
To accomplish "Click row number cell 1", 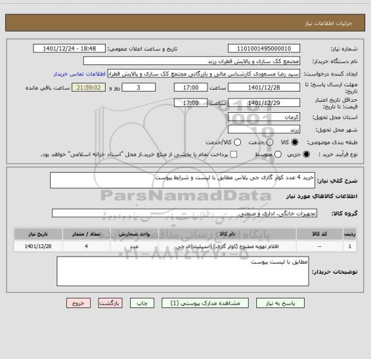I will click(x=350, y=246).
